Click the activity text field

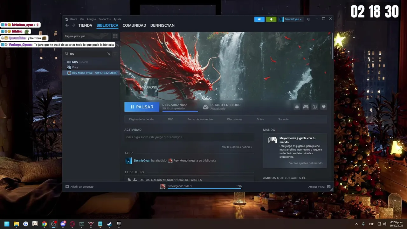(189, 137)
